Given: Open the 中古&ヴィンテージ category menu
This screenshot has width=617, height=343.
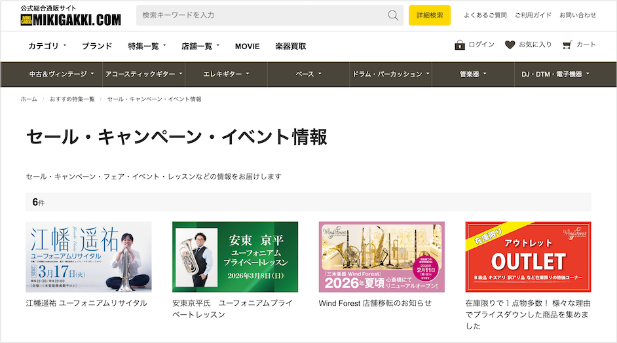Looking at the screenshot, I should coord(62,74).
